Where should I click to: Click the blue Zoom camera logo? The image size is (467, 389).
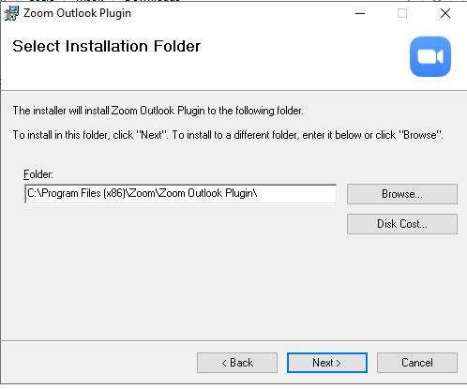(430, 56)
